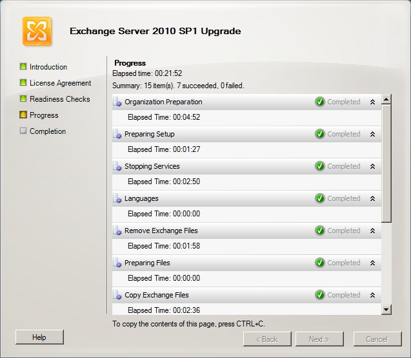Collapse the Stopping Services section
The width and height of the screenshot is (411, 358).
click(x=372, y=166)
